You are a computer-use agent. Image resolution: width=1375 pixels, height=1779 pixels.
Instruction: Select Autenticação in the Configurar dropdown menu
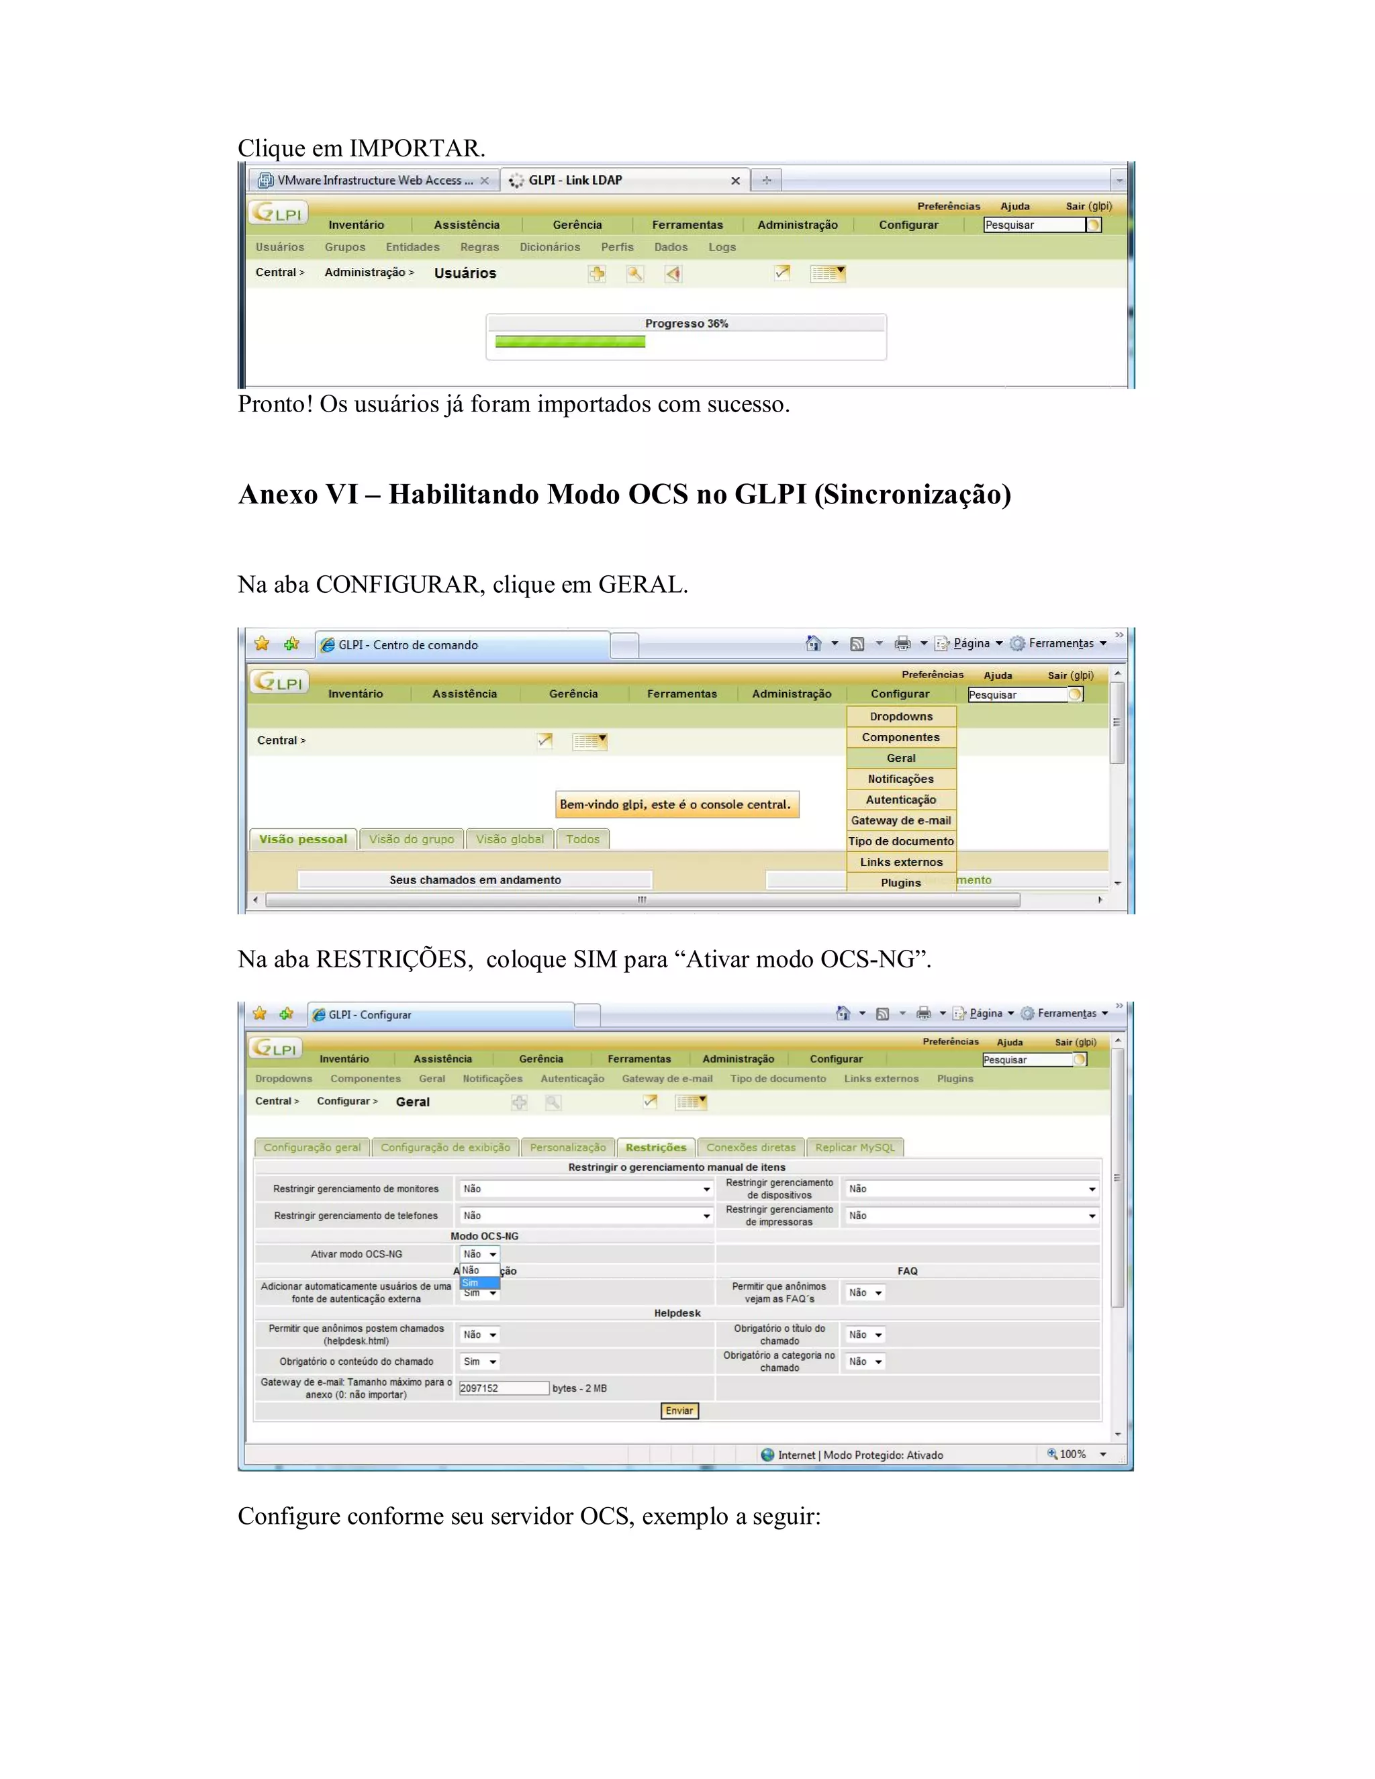point(901,800)
